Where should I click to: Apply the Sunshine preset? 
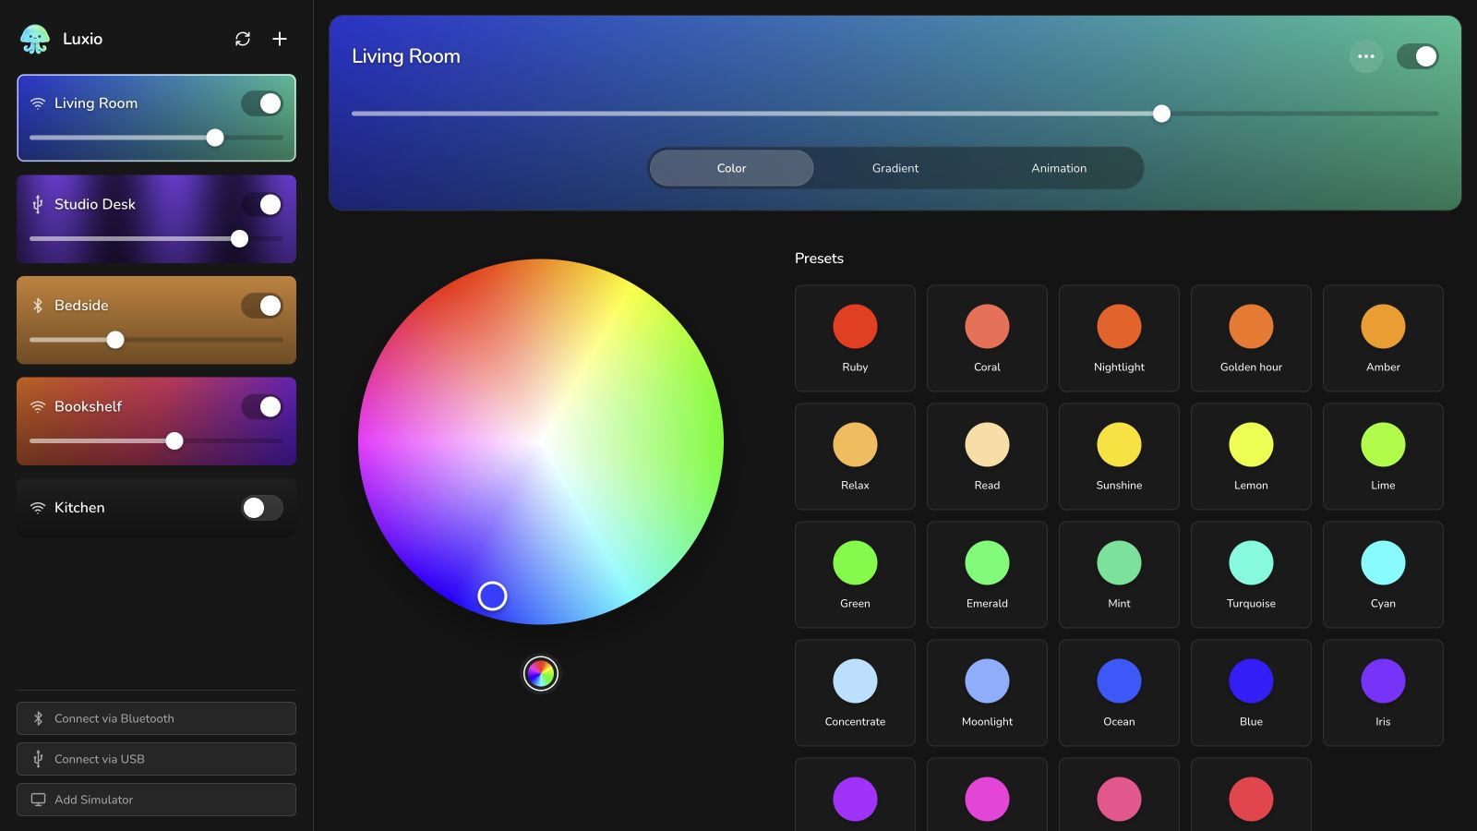[1119, 456]
